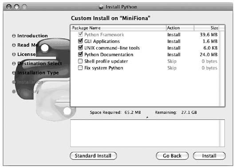Select the Python Documentation package name
Image resolution: width=236 pixels, height=168 pixels.
109,55
